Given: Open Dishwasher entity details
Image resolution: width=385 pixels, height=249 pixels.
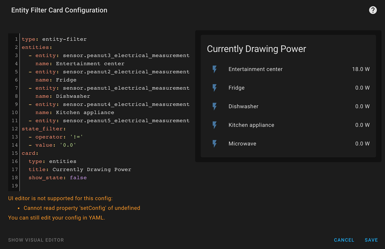Looking at the screenshot, I should tap(243, 106).
